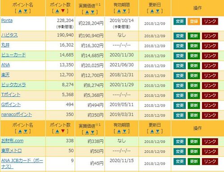Sort 有効期限 ascending in second header

pos(119,131)
